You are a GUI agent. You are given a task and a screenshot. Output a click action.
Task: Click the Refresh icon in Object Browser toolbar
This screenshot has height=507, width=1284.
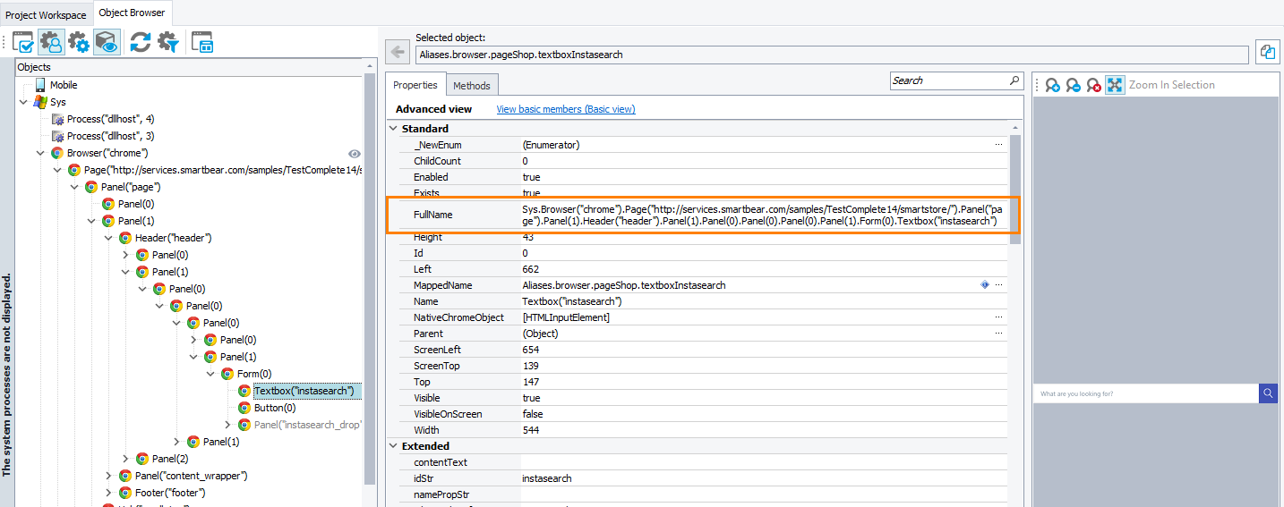(141, 42)
